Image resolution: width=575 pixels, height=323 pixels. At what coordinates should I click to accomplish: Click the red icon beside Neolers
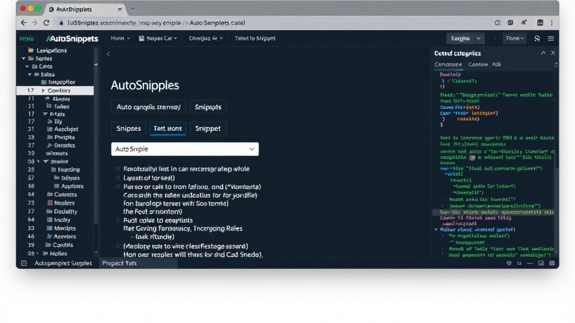pos(50,203)
